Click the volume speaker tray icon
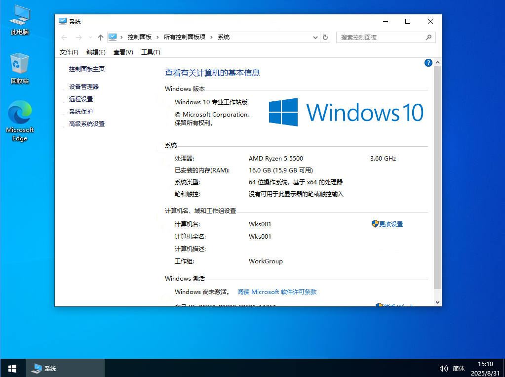The width and height of the screenshot is (505, 377). pos(443,368)
